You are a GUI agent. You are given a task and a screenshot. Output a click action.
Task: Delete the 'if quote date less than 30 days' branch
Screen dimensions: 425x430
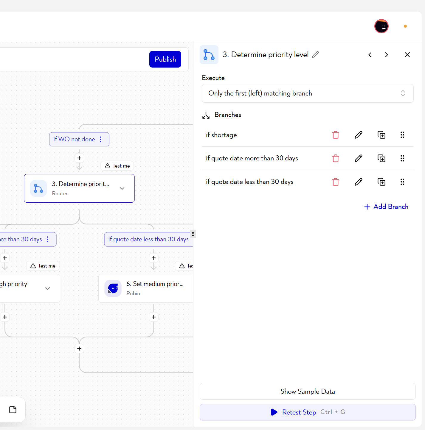tap(336, 182)
